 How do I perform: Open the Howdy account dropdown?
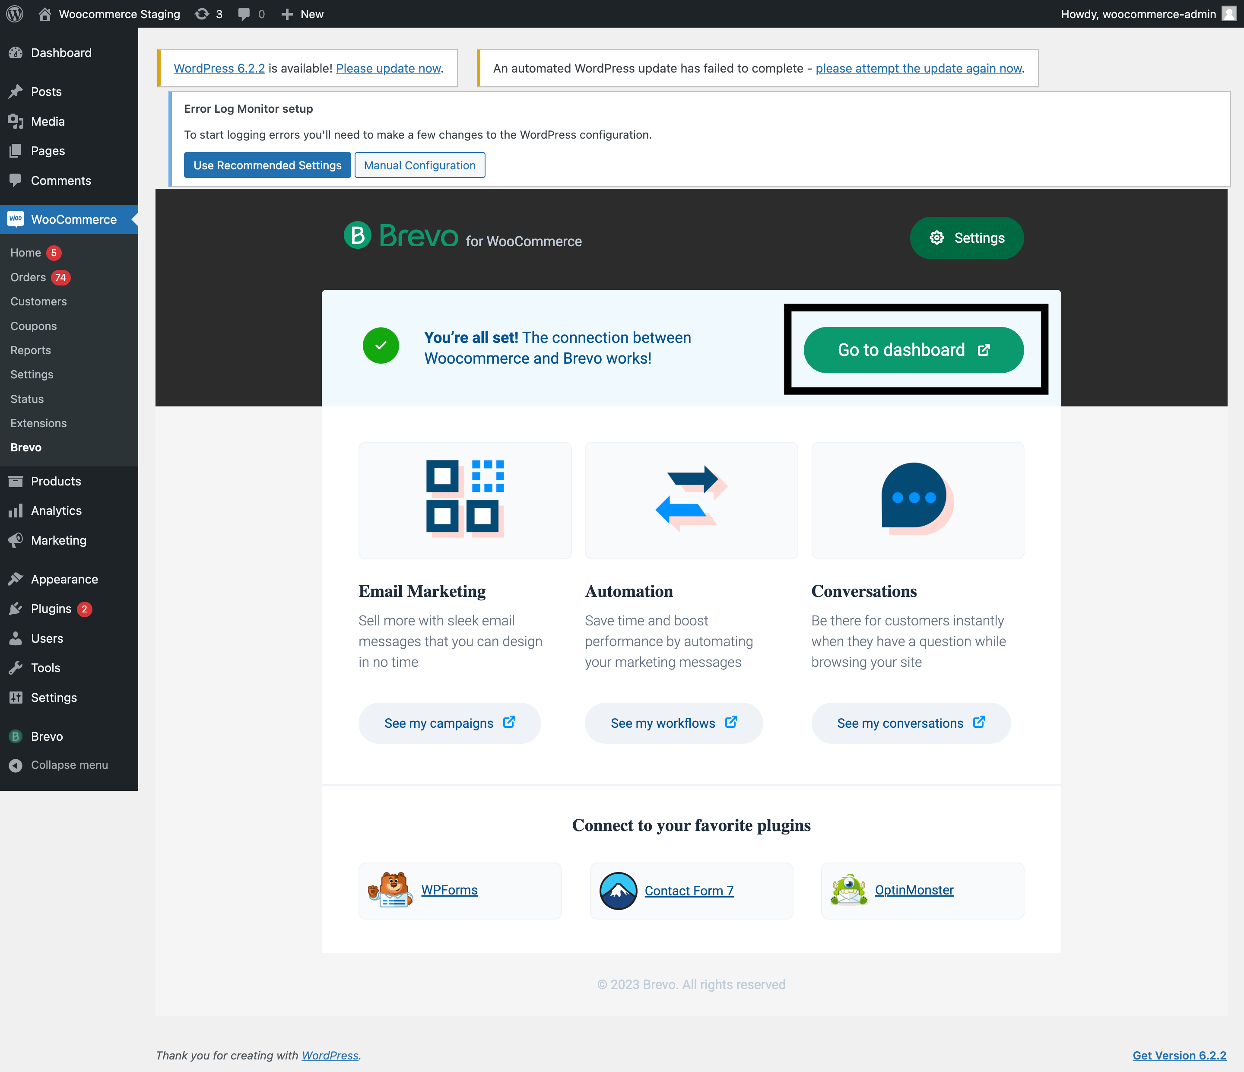coord(1138,13)
